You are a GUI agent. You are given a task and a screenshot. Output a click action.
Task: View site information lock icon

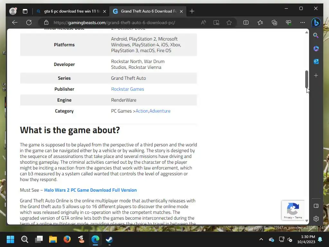pos(46,23)
